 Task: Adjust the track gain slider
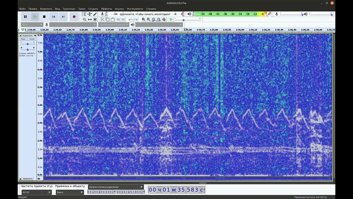[x=28, y=44]
